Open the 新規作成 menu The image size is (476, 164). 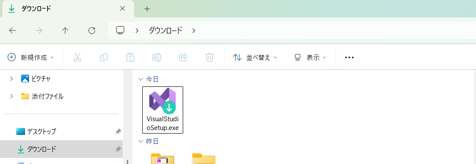(x=30, y=57)
